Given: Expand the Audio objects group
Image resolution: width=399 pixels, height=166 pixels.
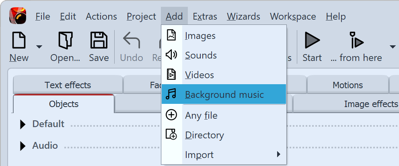Looking at the screenshot, I should click(x=23, y=146).
